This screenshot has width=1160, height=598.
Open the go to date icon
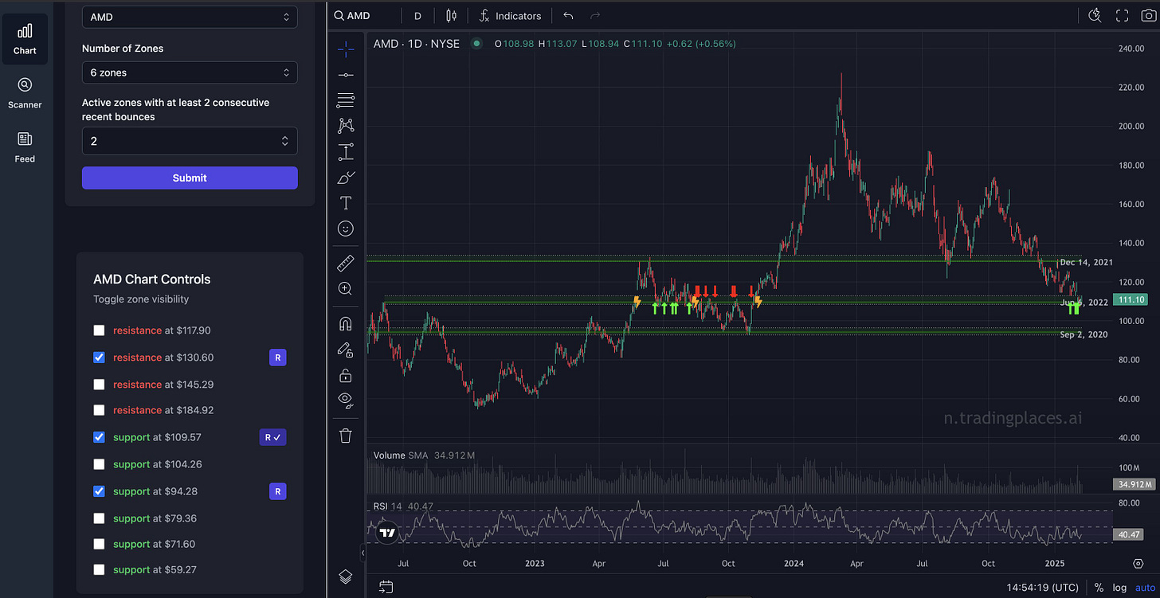[x=386, y=588]
